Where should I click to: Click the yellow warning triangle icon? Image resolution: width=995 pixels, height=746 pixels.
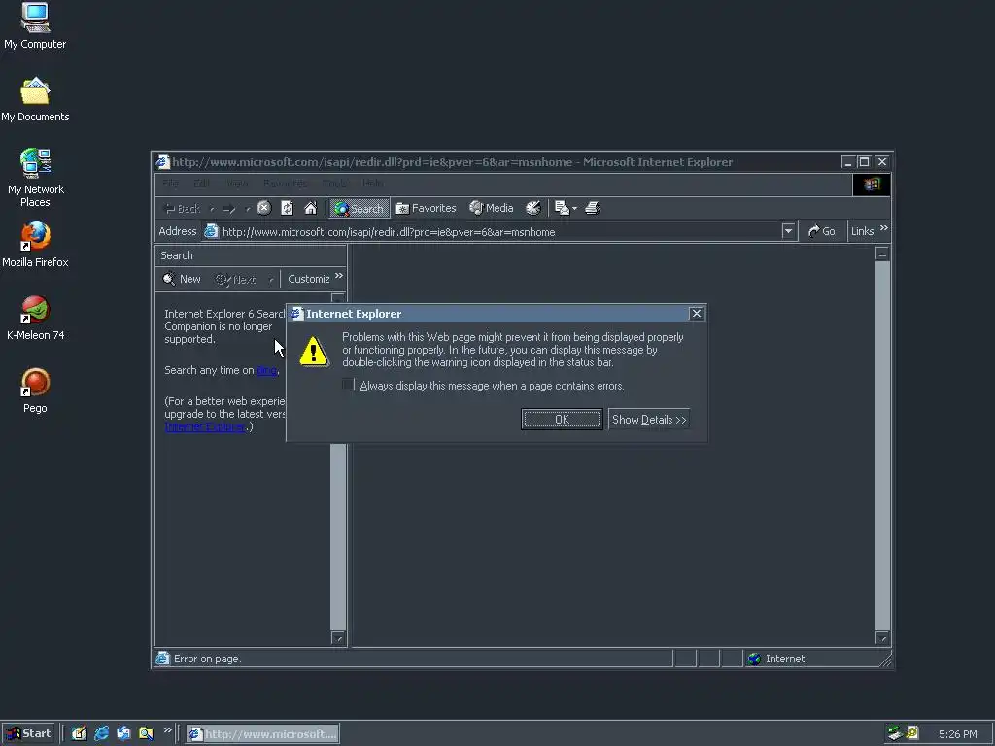(314, 352)
